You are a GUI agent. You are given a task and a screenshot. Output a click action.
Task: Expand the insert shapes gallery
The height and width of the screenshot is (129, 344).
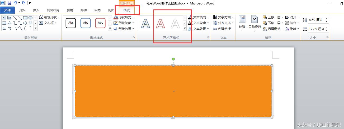(36, 28)
